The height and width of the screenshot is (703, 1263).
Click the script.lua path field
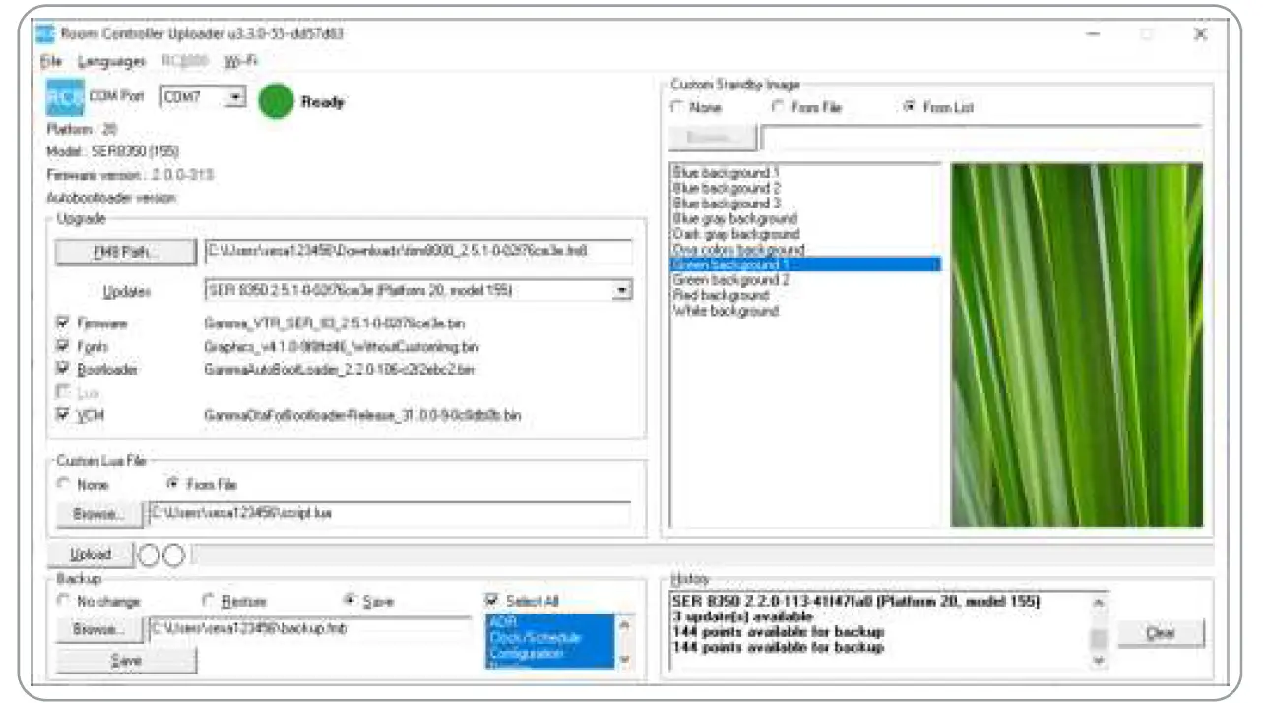point(388,513)
